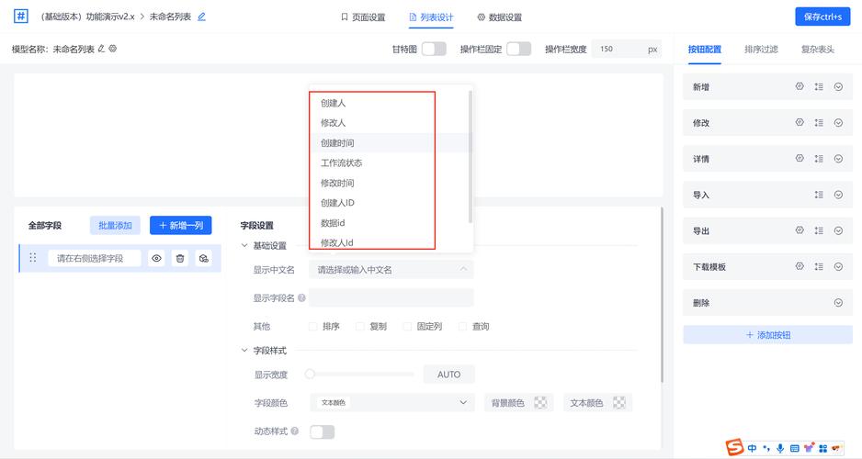Expand the 修改 button row chevron
Viewport: 862px width, 459px height.
point(838,122)
